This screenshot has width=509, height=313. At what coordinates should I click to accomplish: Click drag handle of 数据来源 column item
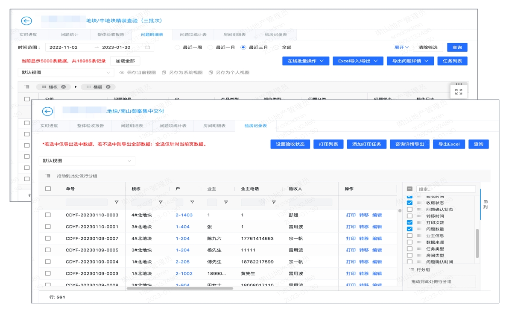click(x=419, y=242)
